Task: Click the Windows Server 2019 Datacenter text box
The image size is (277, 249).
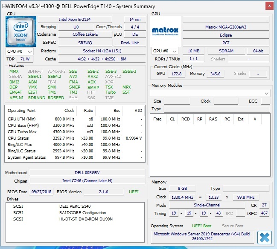Action: coord(203,237)
